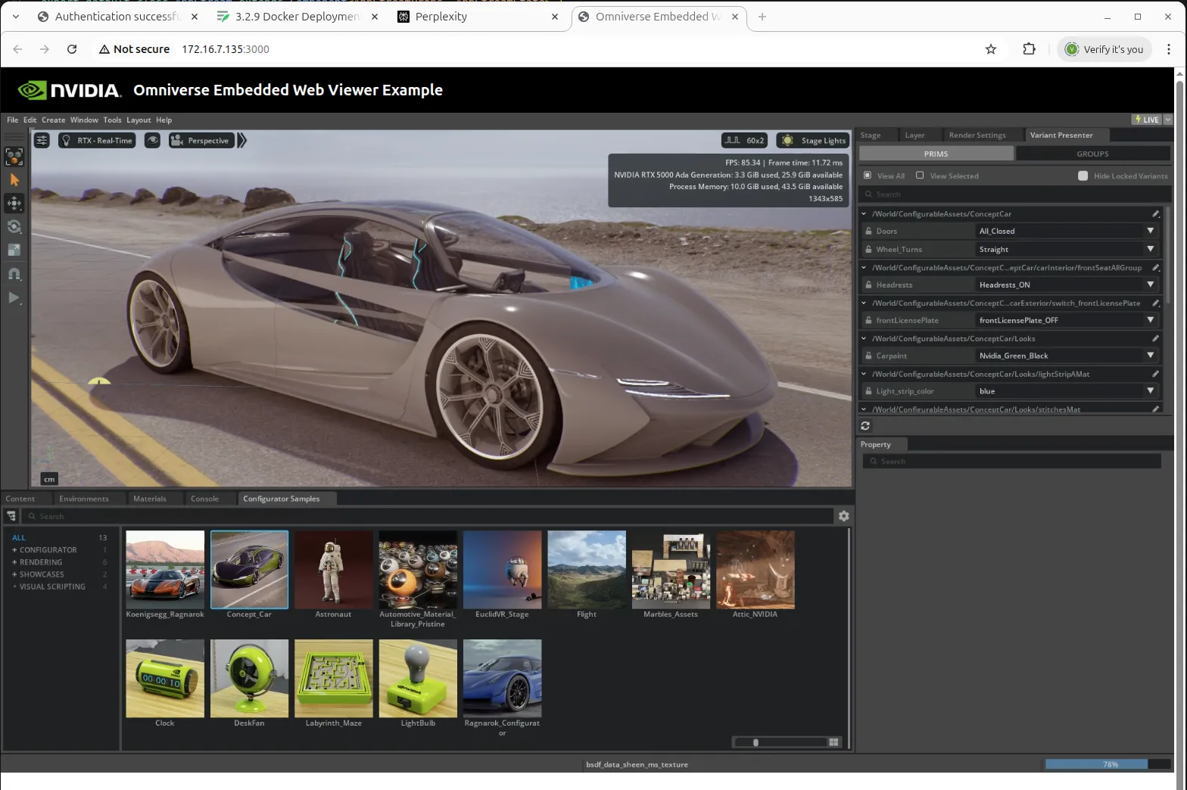The image size is (1187, 790).
Task: Click the lock icon next to Doors
Action: (x=868, y=232)
